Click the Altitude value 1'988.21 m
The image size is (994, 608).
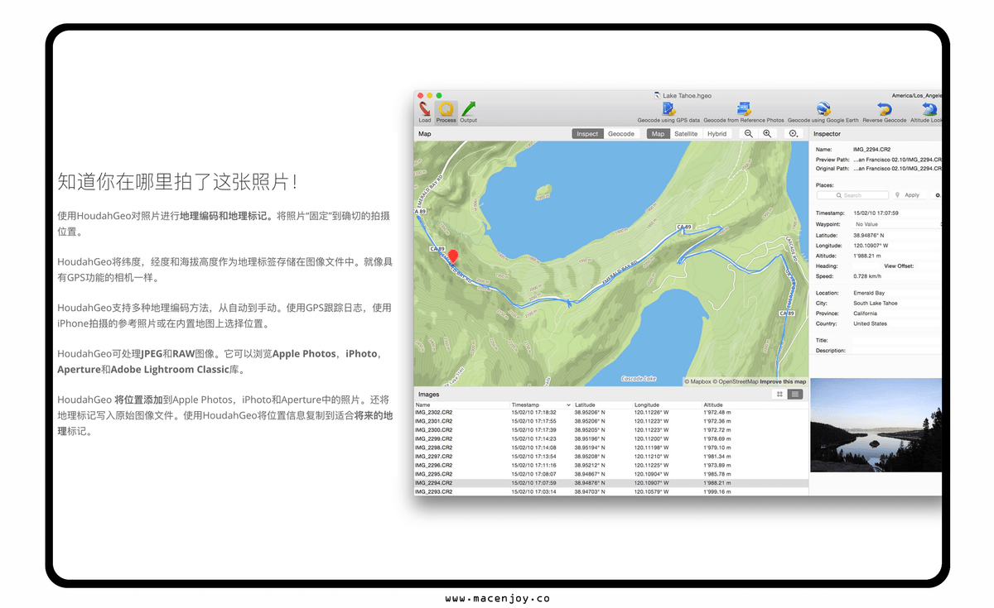[x=867, y=256]
